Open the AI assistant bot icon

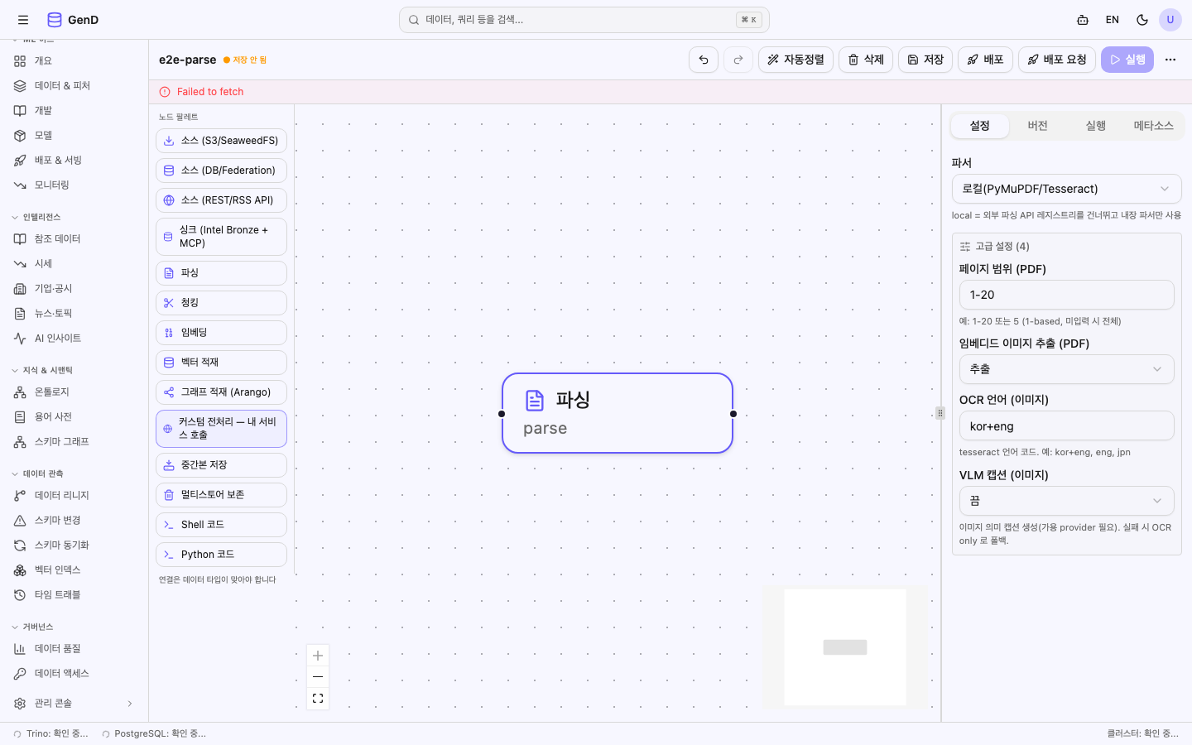(x=1083, y=20)
